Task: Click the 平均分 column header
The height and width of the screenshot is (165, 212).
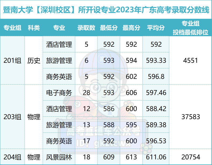Action: click(x=156, y=28)
